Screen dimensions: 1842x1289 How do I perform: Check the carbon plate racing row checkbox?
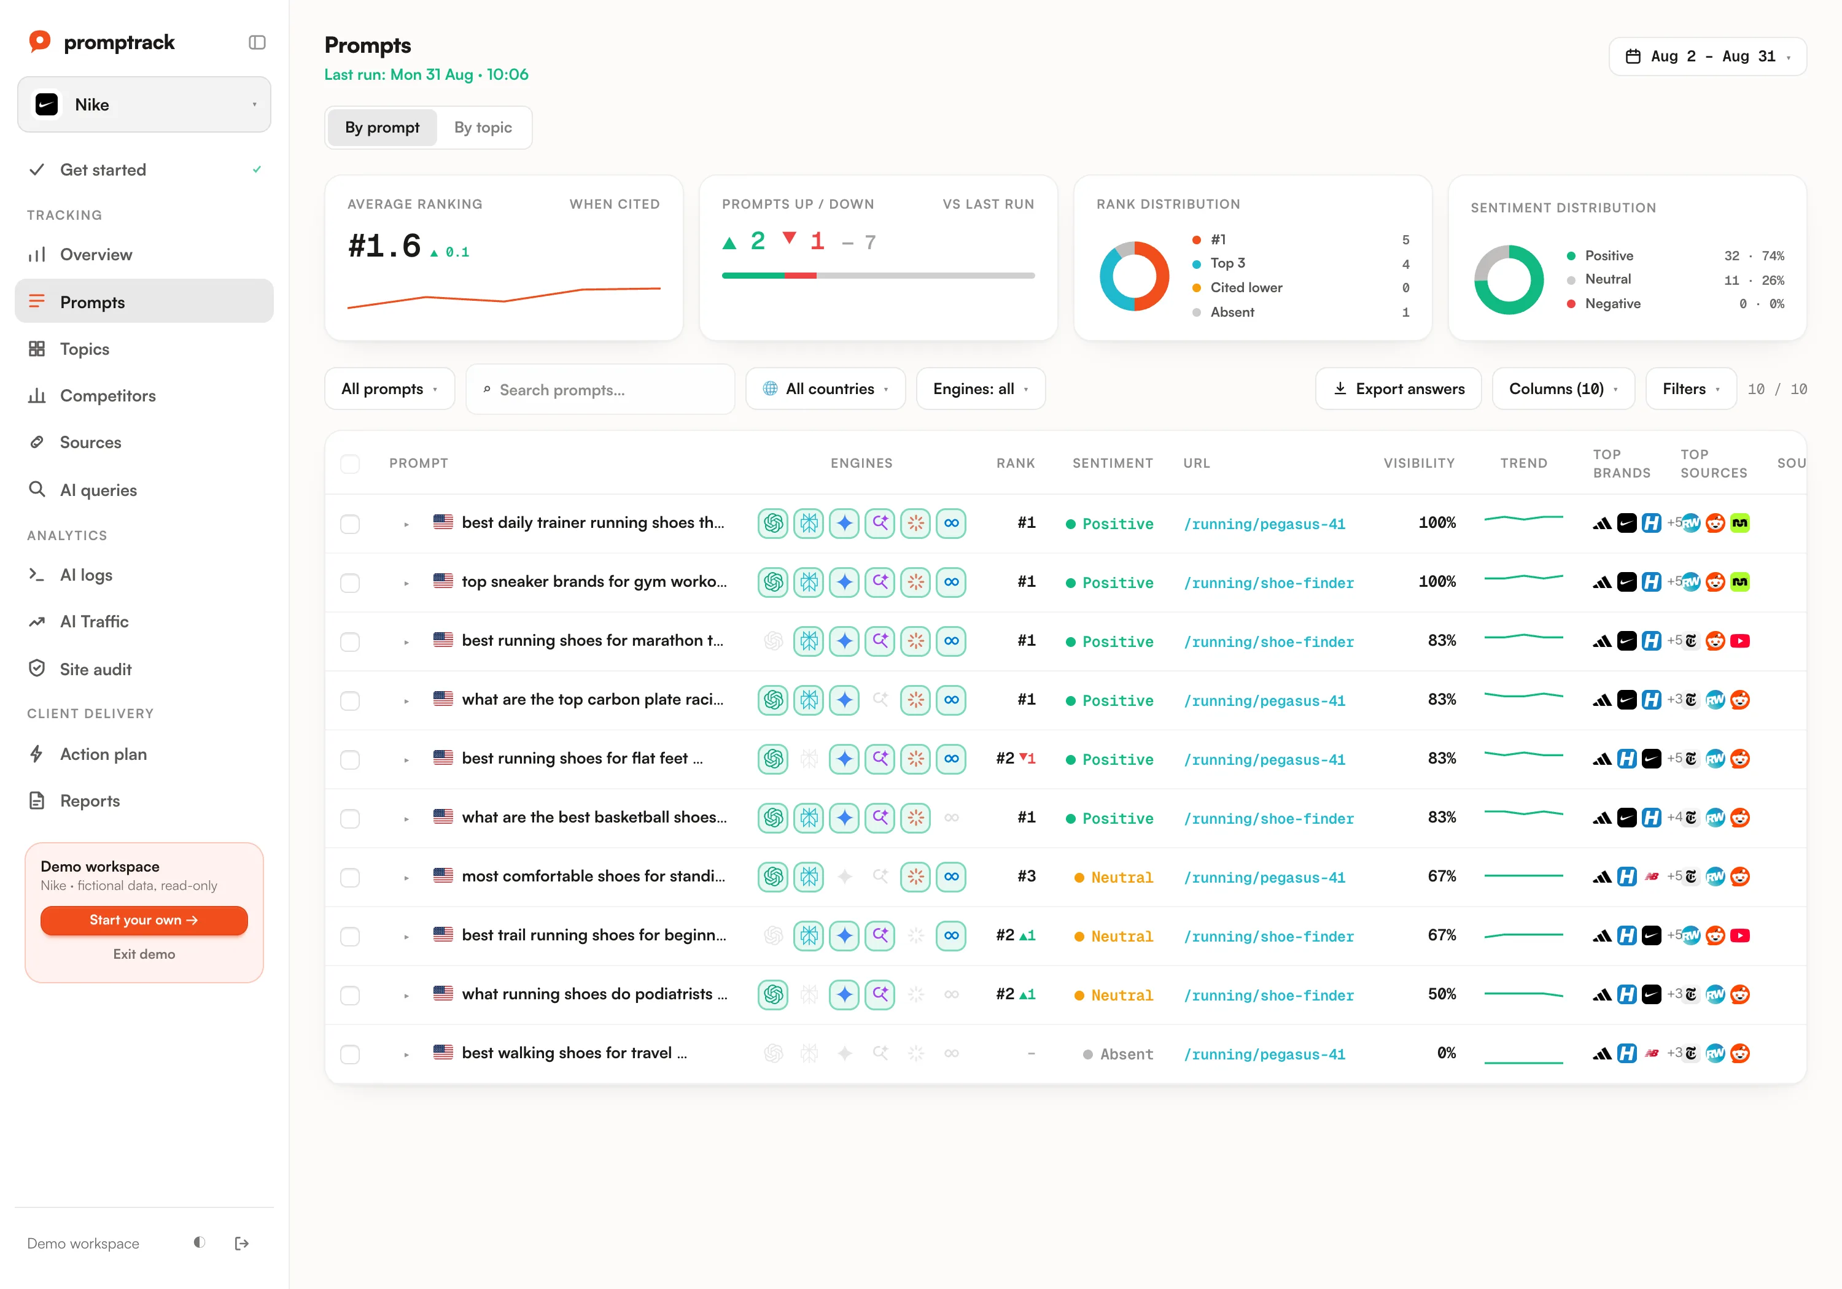pyautogui.click(x=350, y=700)
